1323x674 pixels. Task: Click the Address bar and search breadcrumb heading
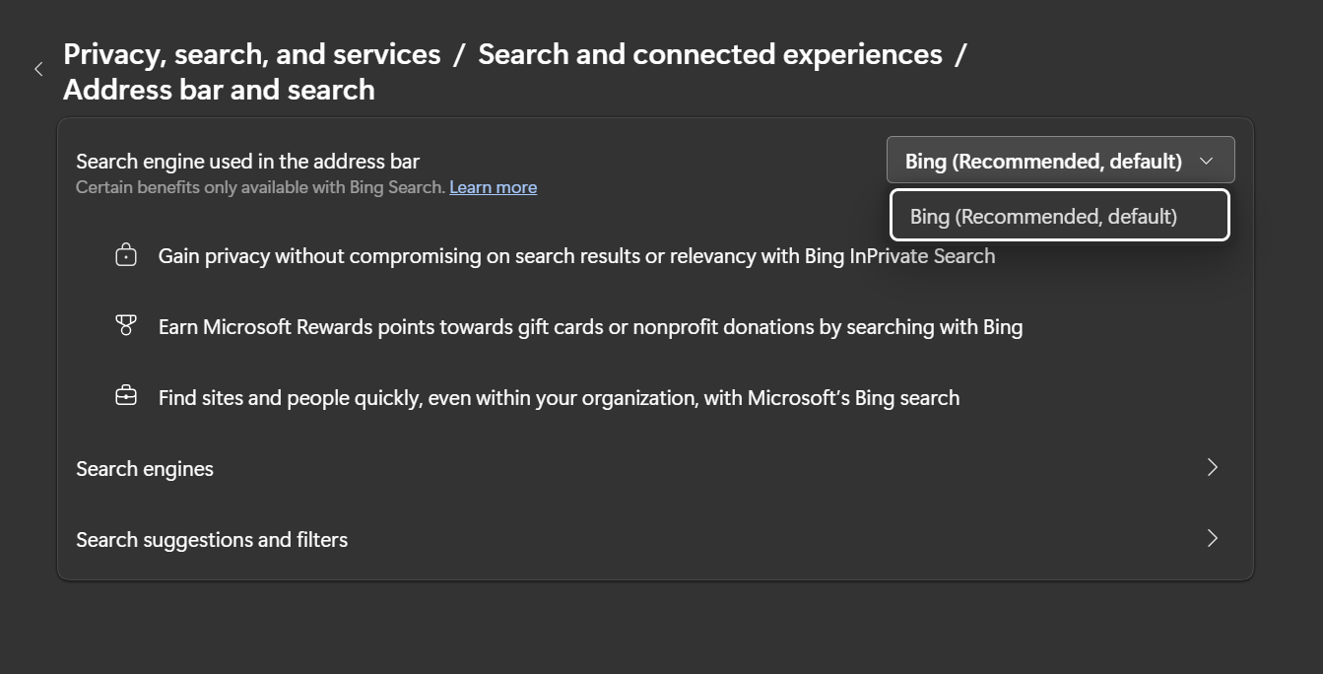click(x=219, y=90)
